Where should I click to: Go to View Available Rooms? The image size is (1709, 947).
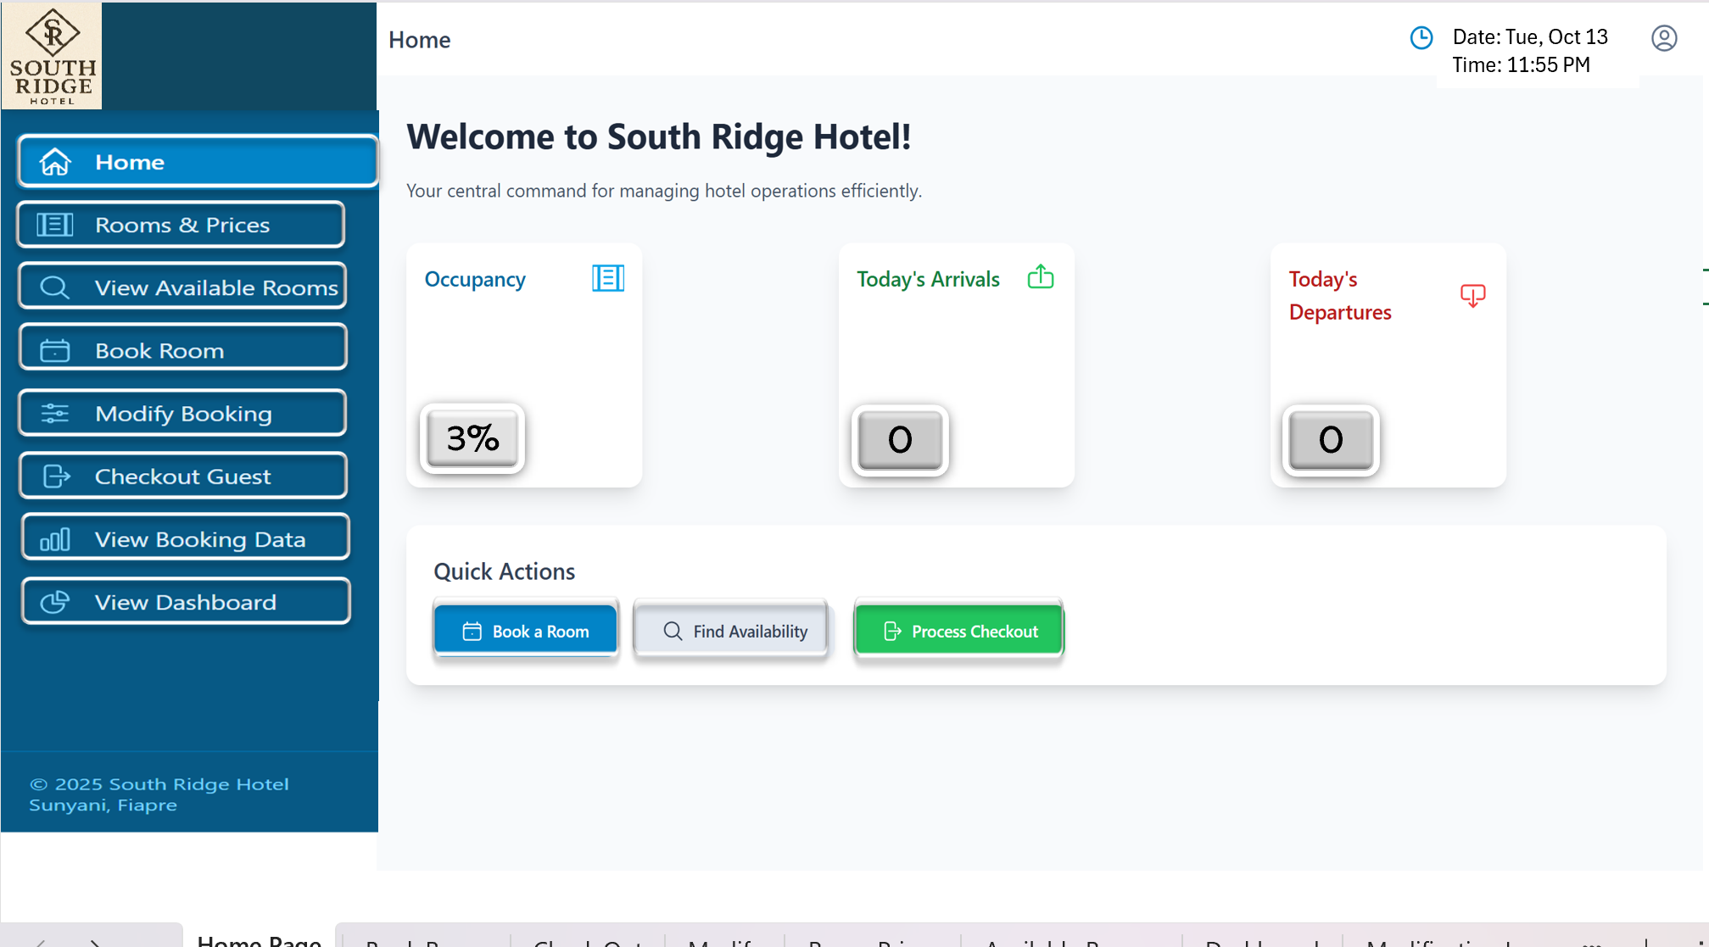182,287
